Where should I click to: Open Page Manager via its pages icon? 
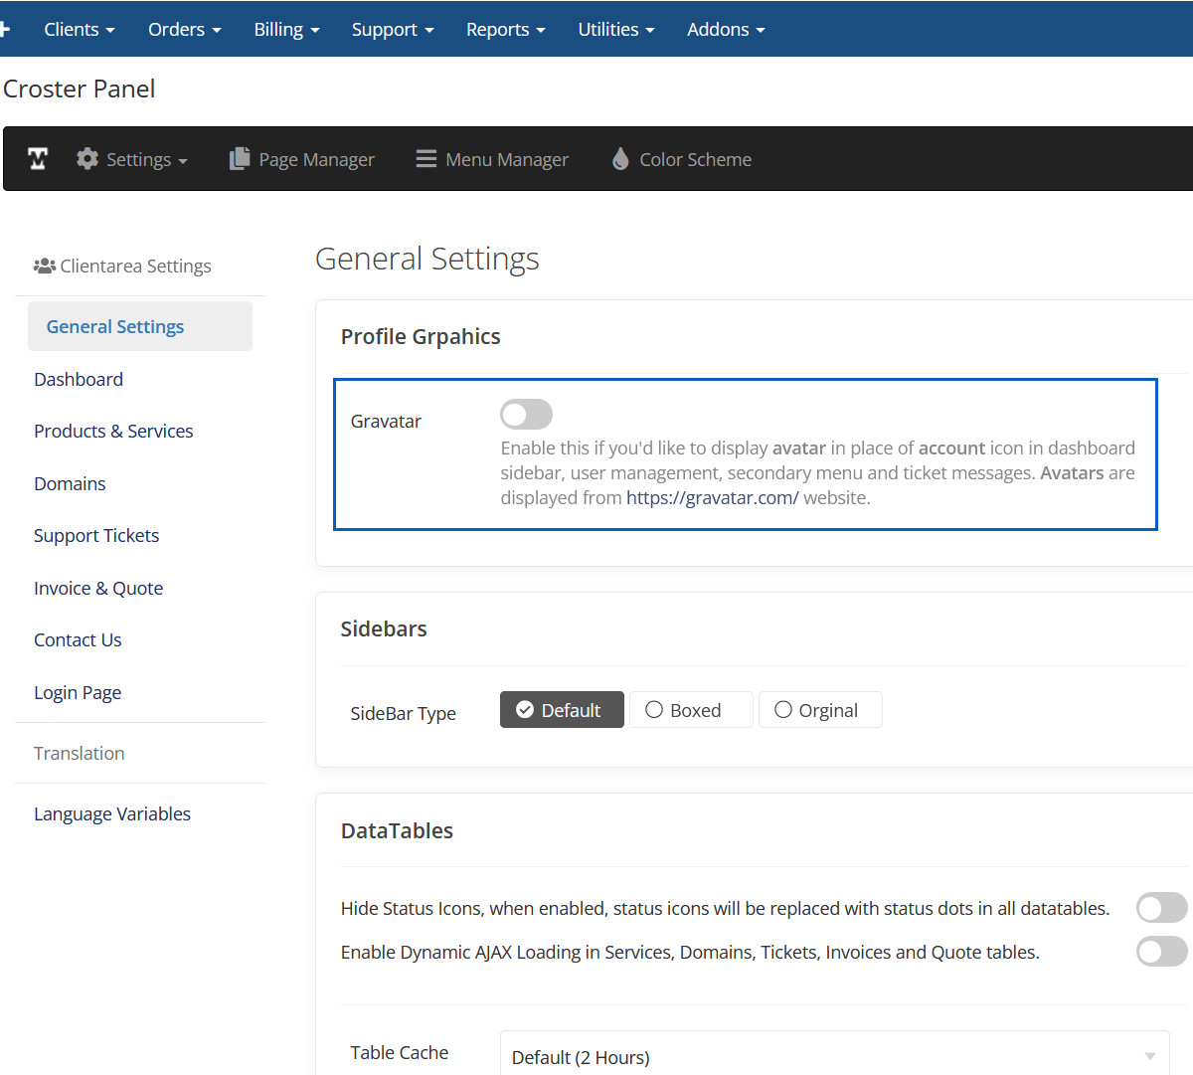(240, 159)
